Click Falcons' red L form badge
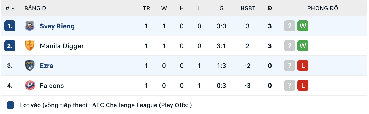The height and width of the screenshot is (114, 369). 303,86
